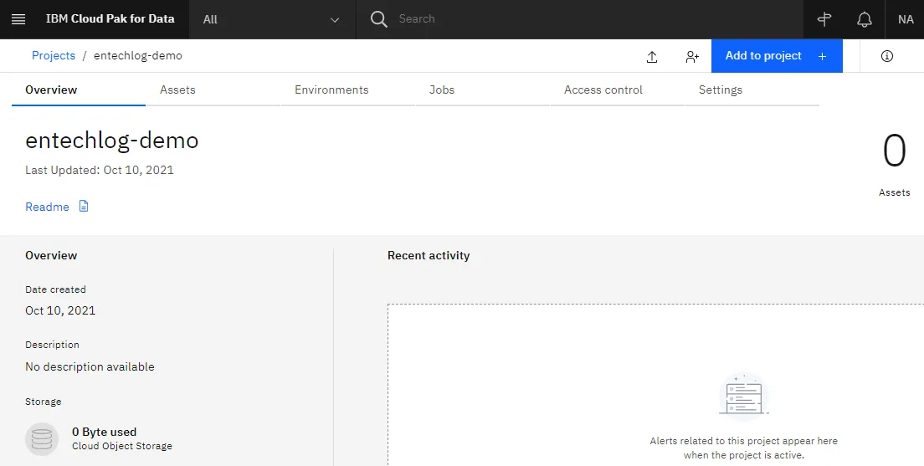The height and width of the screenshot is (466, 924).
Task: Open the hamburger navigation menu
Action: point(18,19)
